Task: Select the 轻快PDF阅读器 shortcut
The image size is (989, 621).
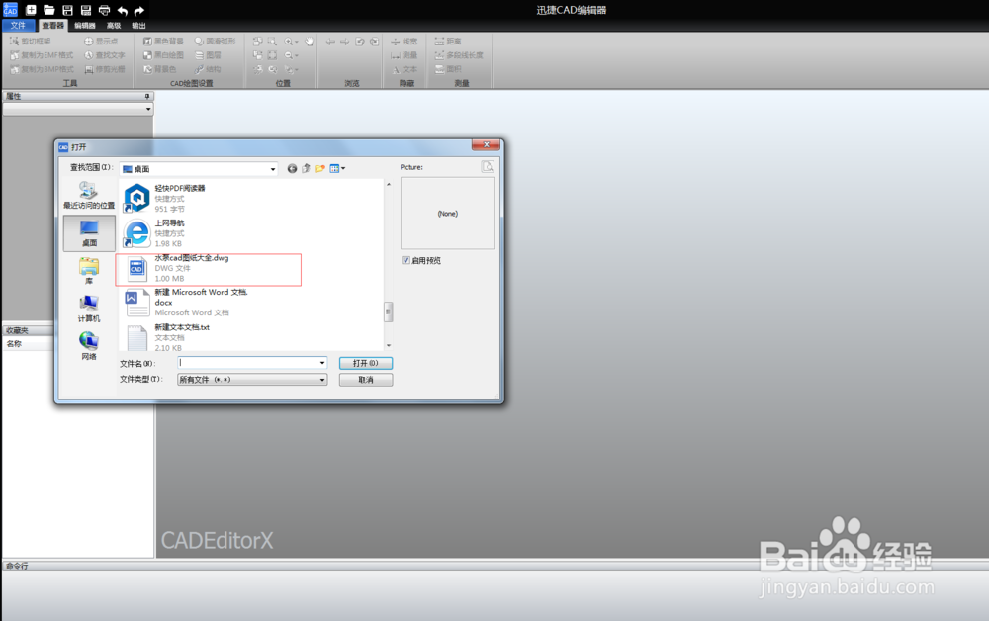Action: 165,198
